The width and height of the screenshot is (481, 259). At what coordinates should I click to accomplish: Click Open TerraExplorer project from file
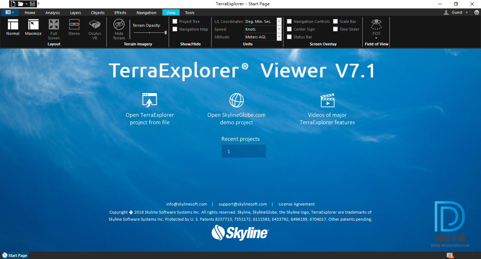150,119
